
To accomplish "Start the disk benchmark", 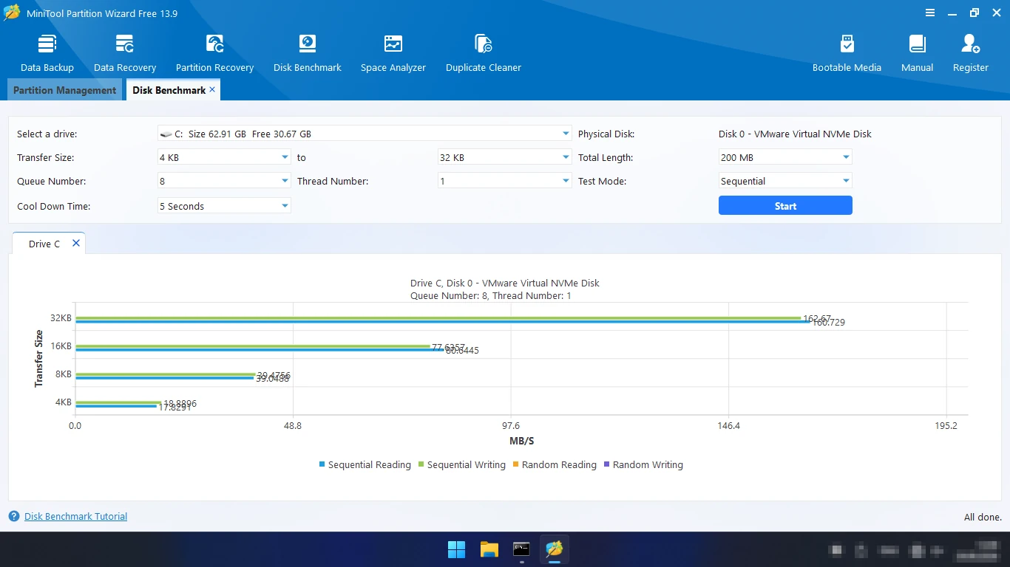I will (x=785, y=206).
